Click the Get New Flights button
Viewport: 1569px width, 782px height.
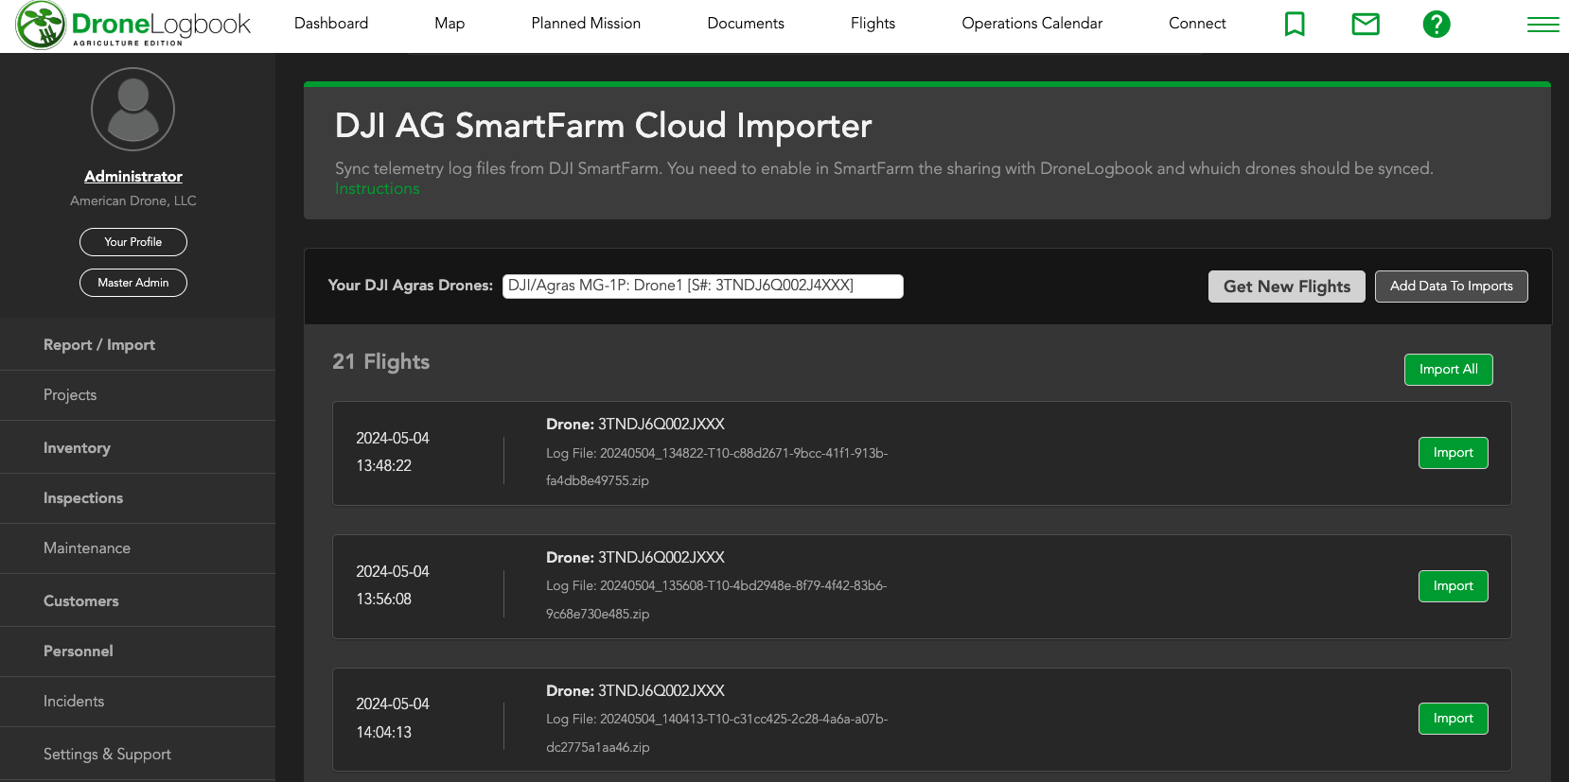coord(1287,287)
